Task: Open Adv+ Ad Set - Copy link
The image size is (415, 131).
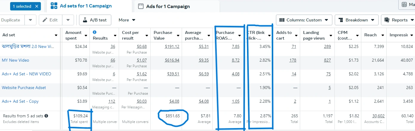Action: tap(20, 101)
